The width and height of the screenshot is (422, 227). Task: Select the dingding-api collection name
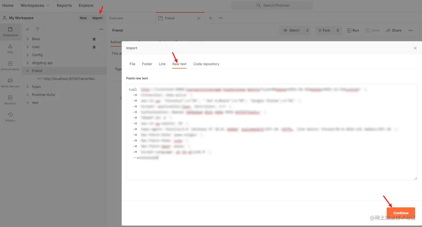[x=42, y=63]
